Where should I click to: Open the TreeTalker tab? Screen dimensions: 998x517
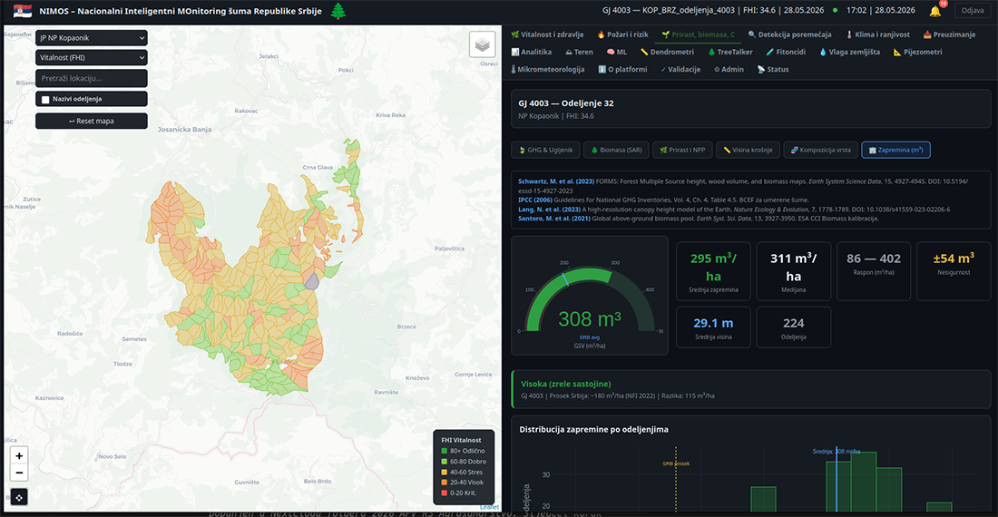click(x=730, y=52)
